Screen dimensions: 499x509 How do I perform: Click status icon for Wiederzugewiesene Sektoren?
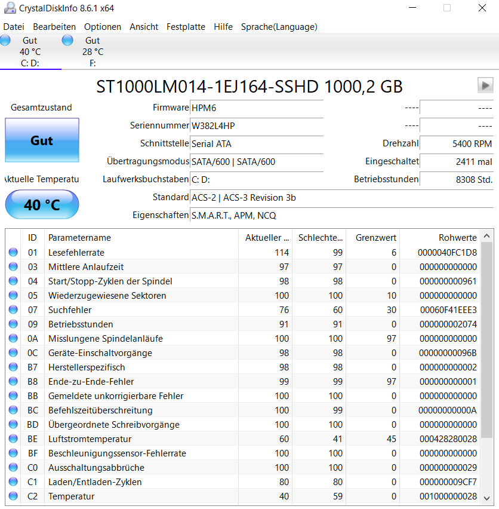(13, 295)
